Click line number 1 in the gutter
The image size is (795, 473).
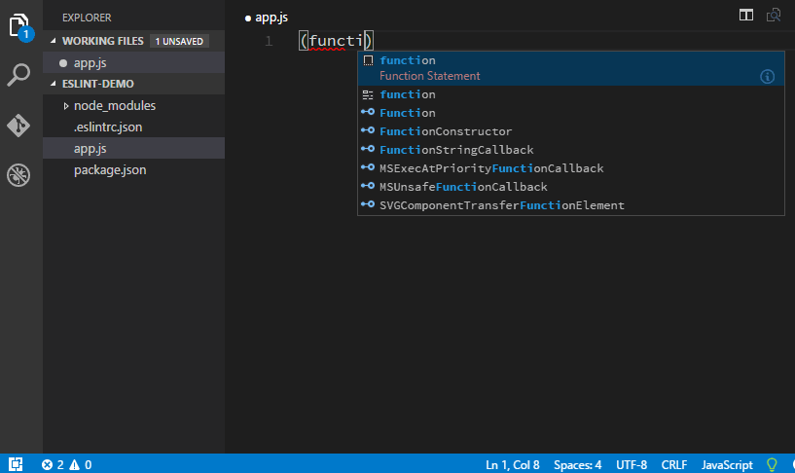[x=269, y=41]
